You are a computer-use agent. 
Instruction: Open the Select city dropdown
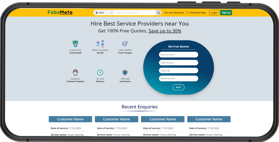click(x=179, y=71)
